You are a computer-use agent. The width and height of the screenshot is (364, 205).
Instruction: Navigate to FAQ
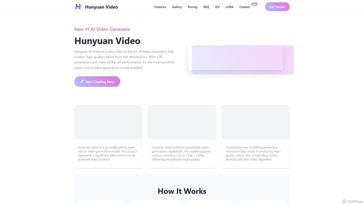(x=206, y=7)
